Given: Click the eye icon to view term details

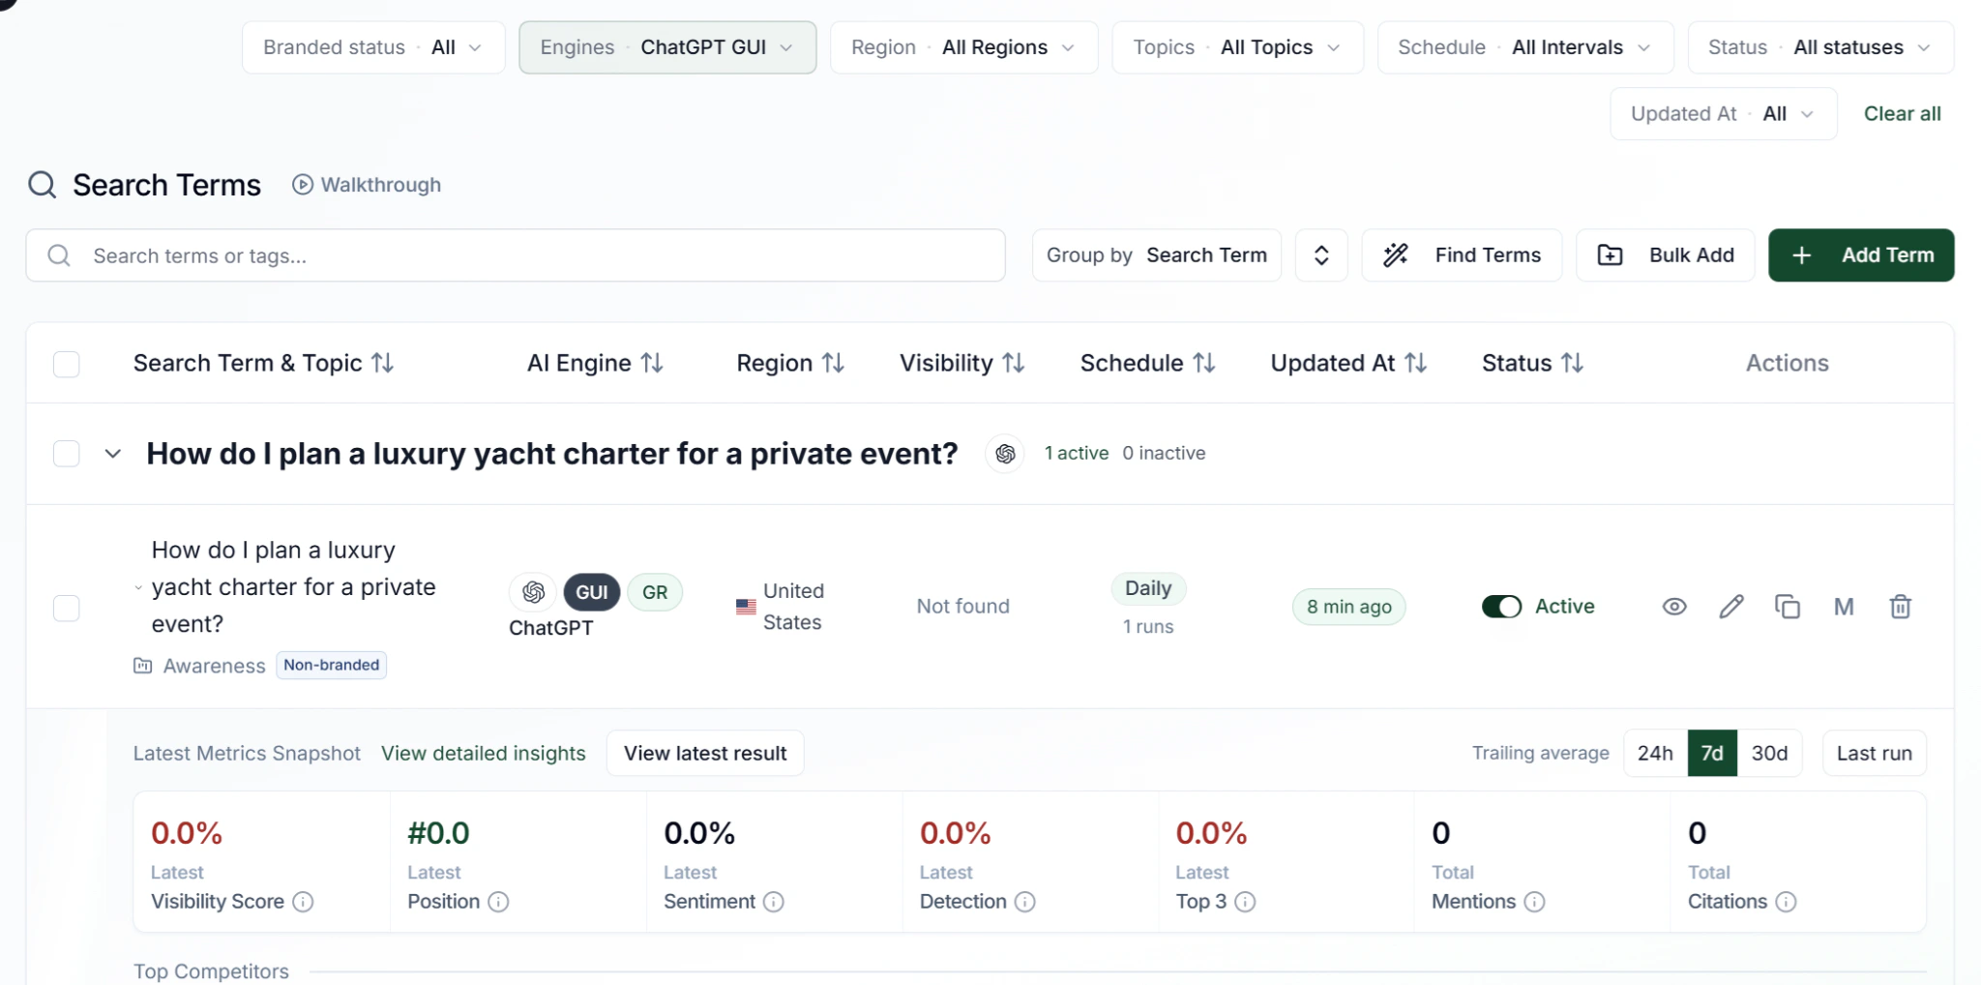Looking at the screenshot, I should tap(1674, 607).
